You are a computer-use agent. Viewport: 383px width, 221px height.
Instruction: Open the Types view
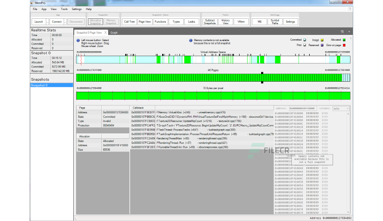[176, 21]
